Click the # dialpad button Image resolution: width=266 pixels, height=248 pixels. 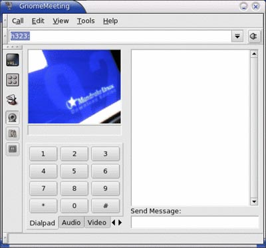[x=106, y=205]
